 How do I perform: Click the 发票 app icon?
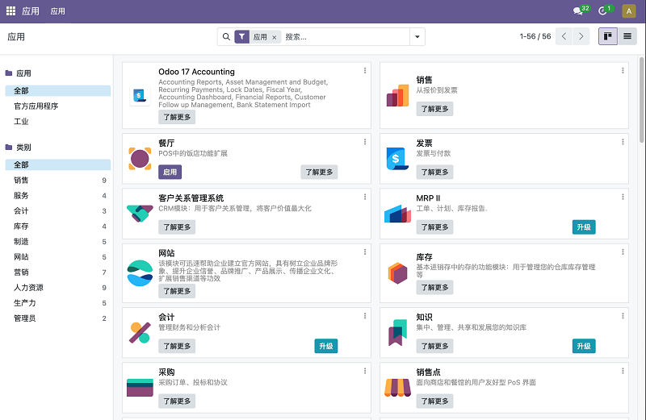point(397,158)
